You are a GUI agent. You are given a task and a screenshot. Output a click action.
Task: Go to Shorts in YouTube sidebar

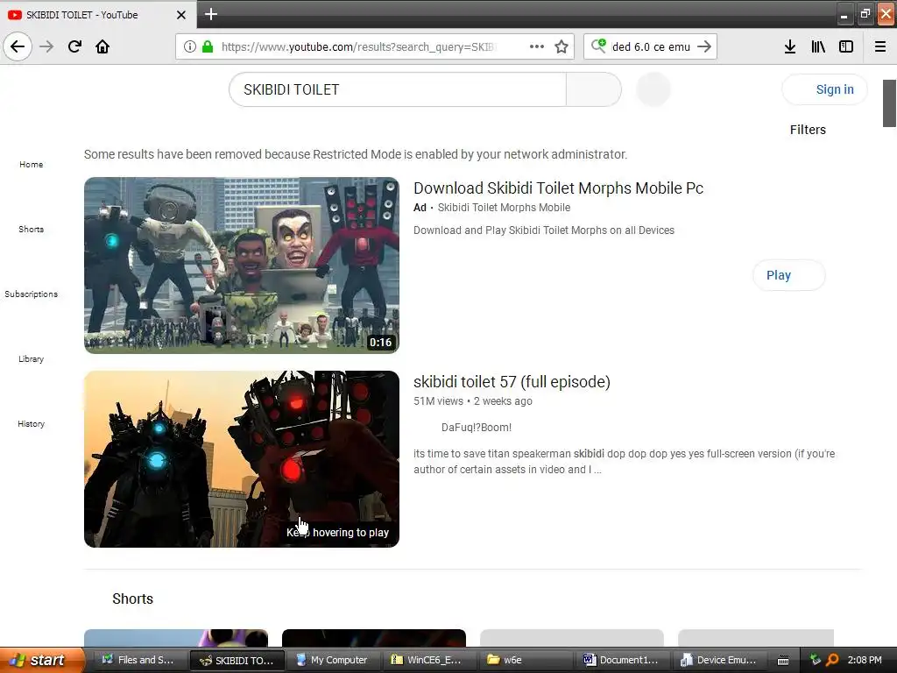[31, 229]
